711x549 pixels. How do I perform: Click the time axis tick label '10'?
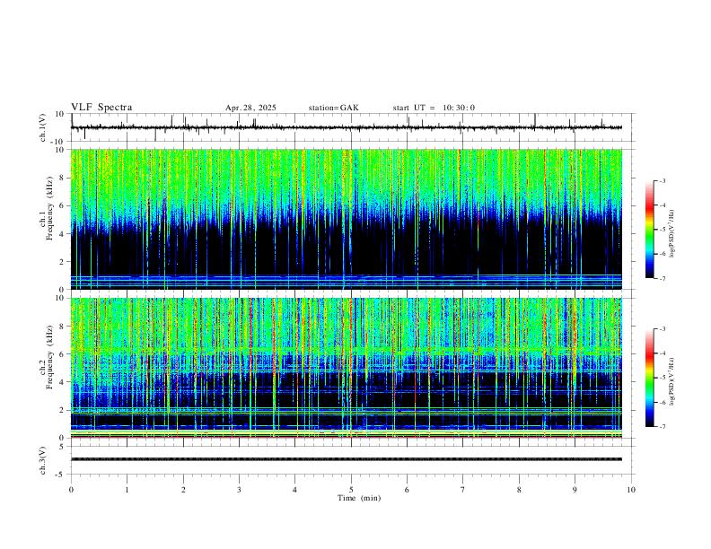631,490
